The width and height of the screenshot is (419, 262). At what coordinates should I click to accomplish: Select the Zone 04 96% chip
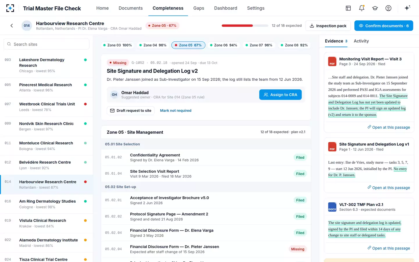[x=153, y=45]
